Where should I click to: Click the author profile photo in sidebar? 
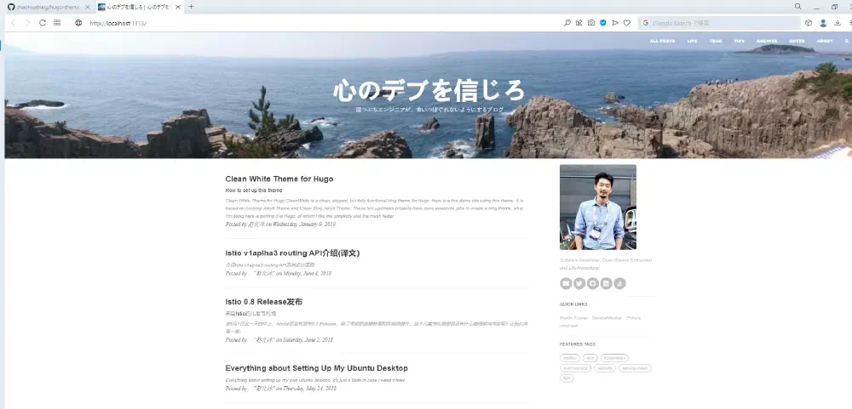(598, 207)
